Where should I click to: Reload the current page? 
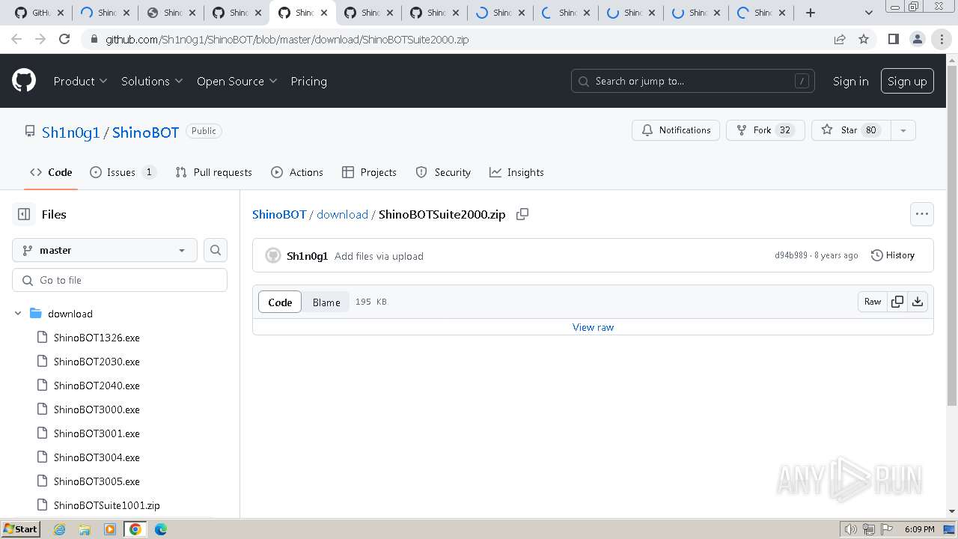coord(64,39)
